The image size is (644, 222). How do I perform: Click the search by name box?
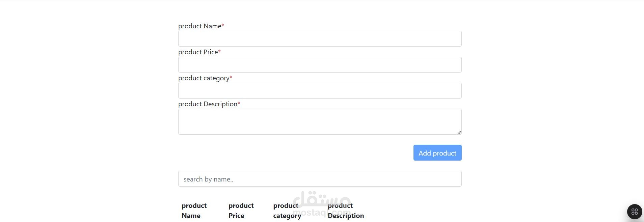point(319,178)
